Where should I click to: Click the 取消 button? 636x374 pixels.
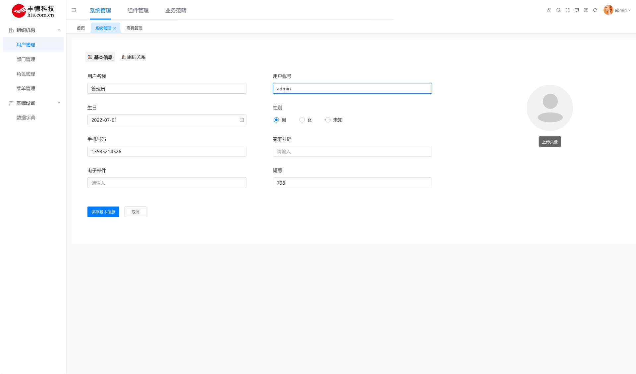click(135, 212)
